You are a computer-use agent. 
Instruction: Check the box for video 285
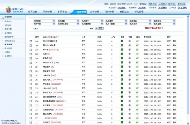(31, 54)
